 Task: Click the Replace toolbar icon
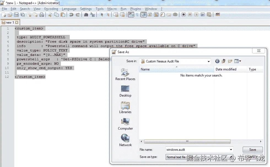click(93, 15)
